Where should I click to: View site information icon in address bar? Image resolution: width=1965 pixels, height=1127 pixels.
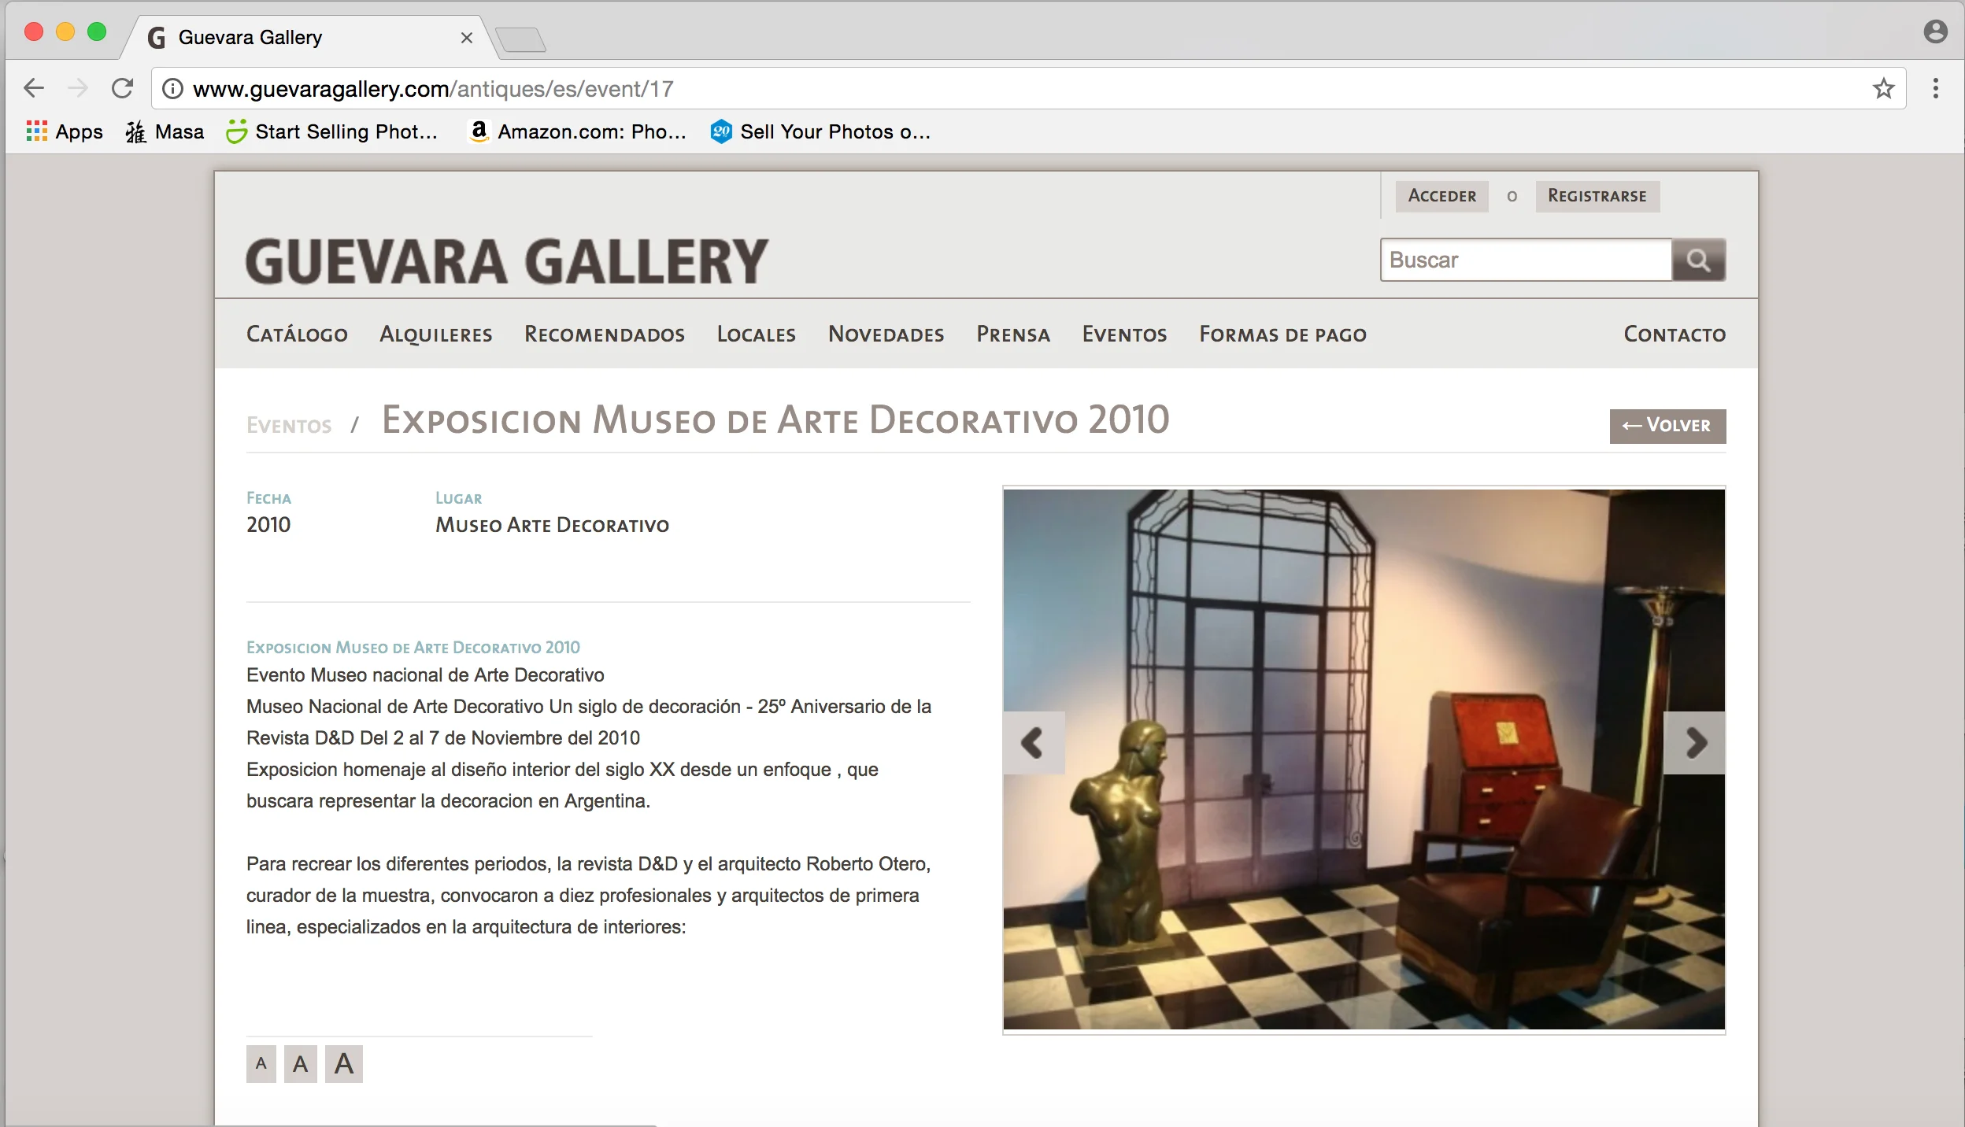click(172, 89)
